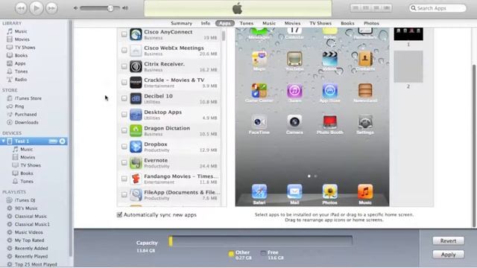The width and height of the screenshot is (477, 268).
Task: Check the Desktop Apps checkbox
Action: 124,115
